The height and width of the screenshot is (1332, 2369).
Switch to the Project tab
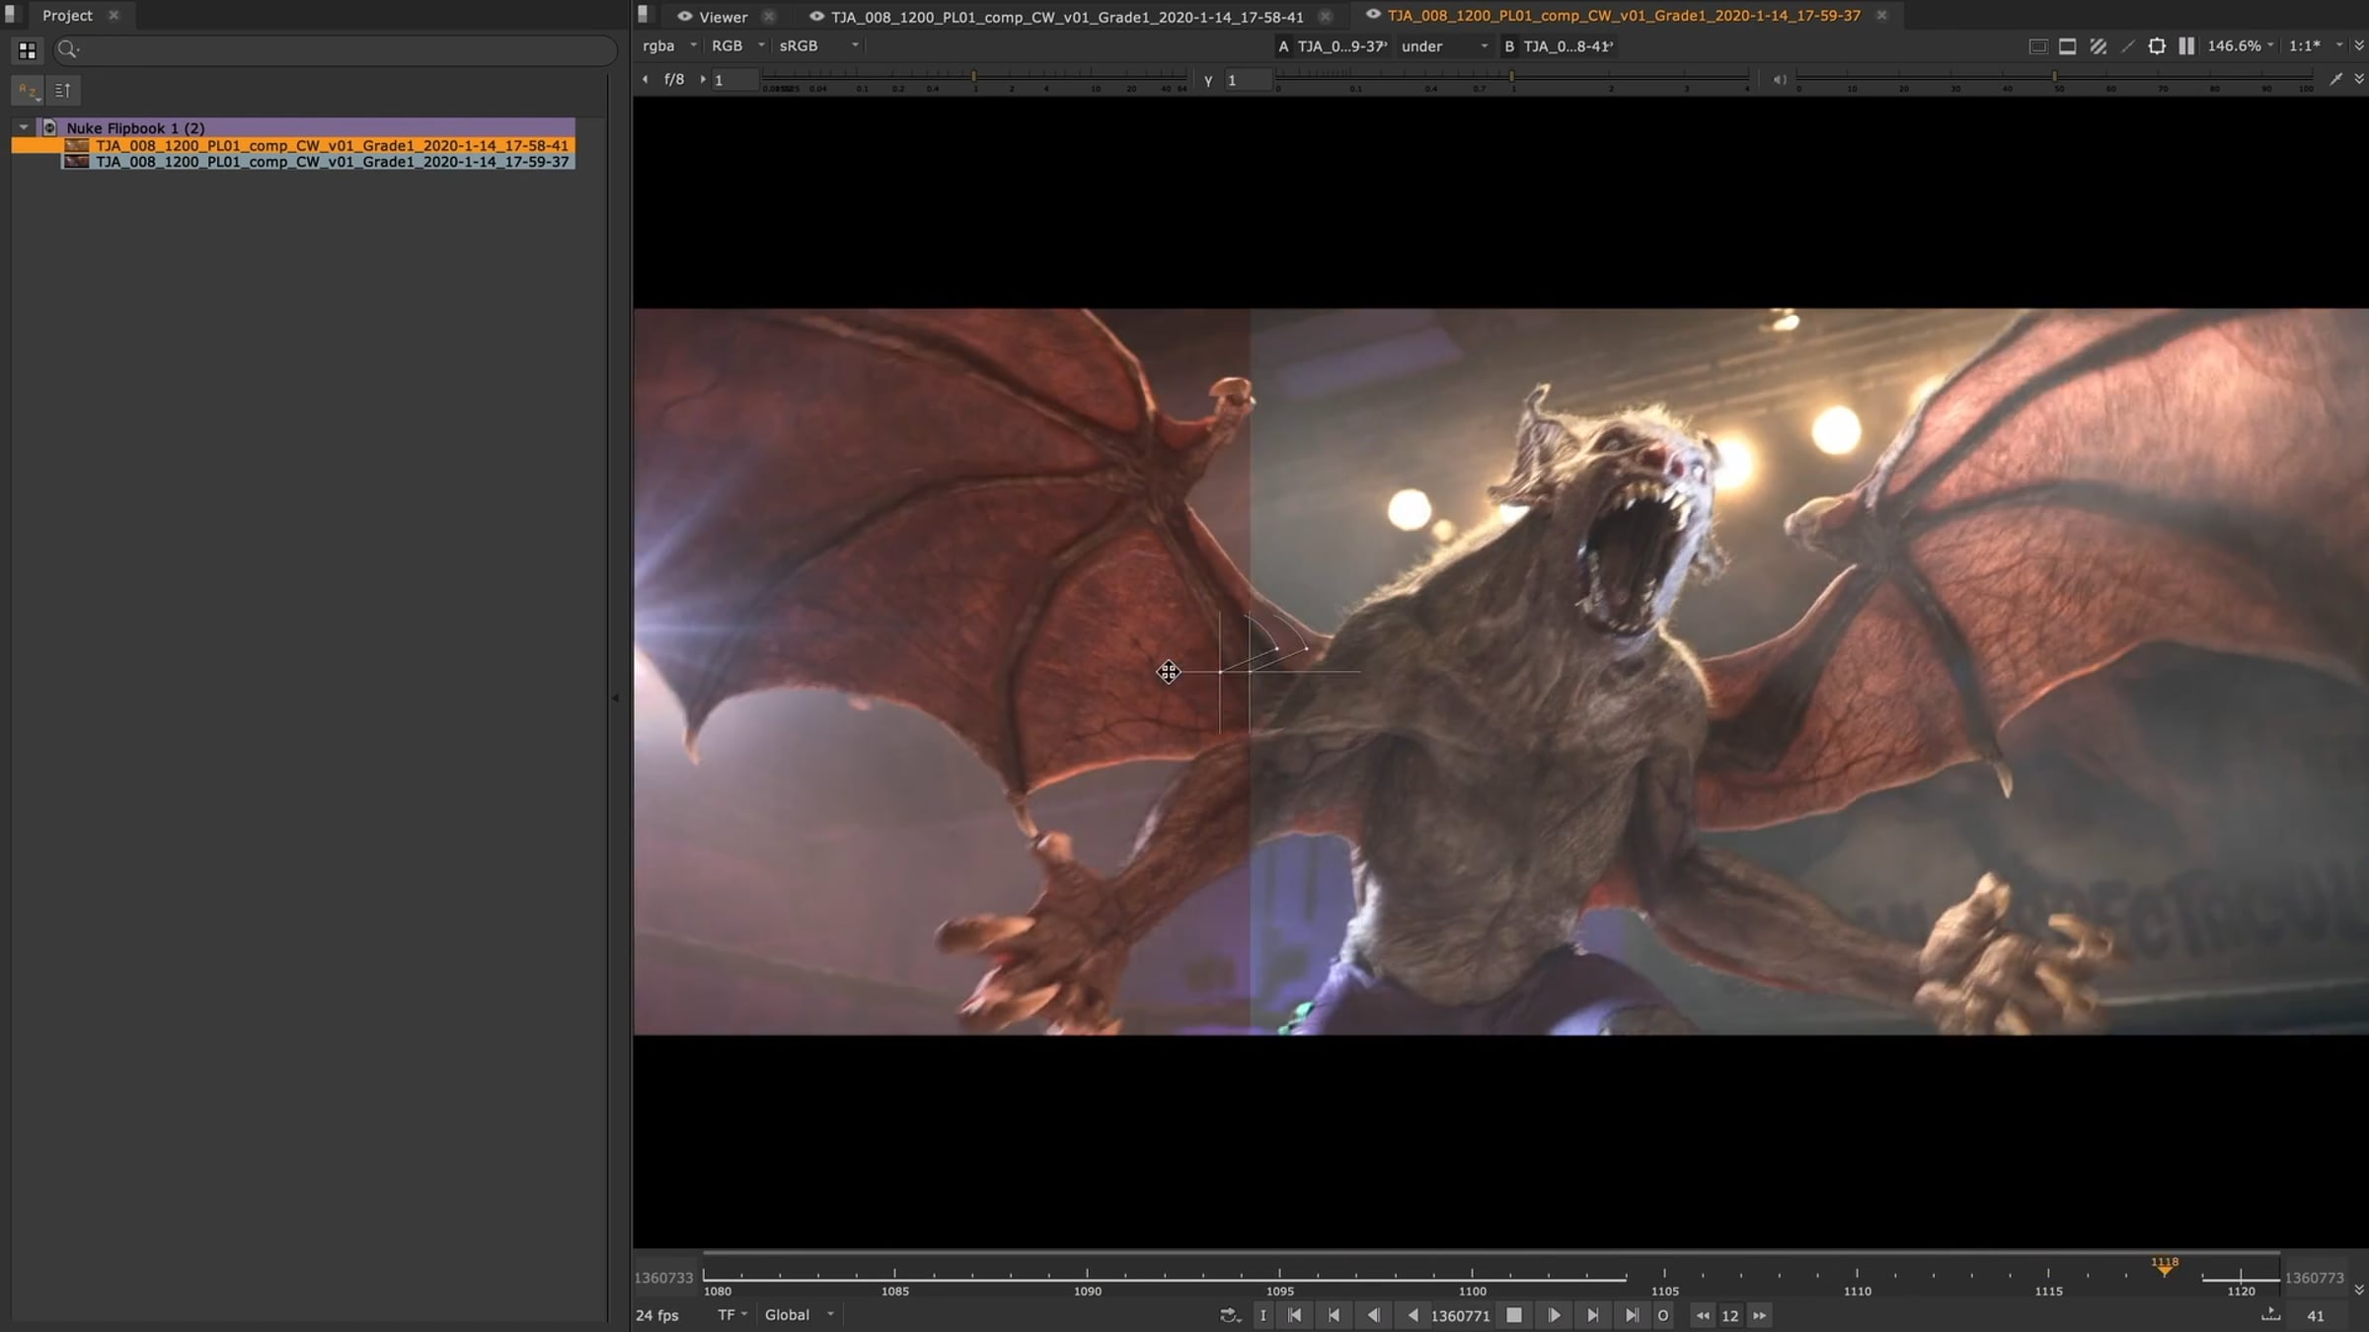[x=67, y=16]
